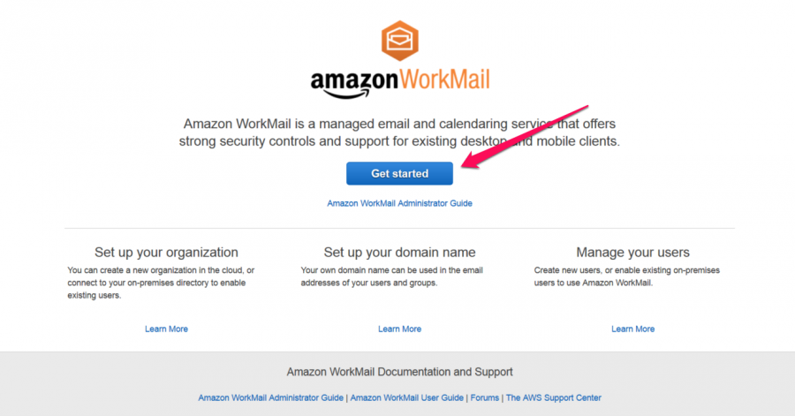Image resolution: width=795 pixels, height=416 pixels.
Task: Click the Set up your organization heading
Action: coord(166,253)
